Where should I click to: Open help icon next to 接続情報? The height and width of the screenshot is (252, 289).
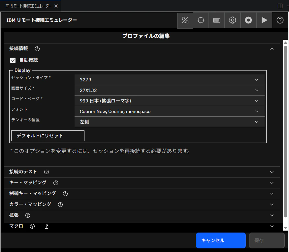click(x=37, y=49)
